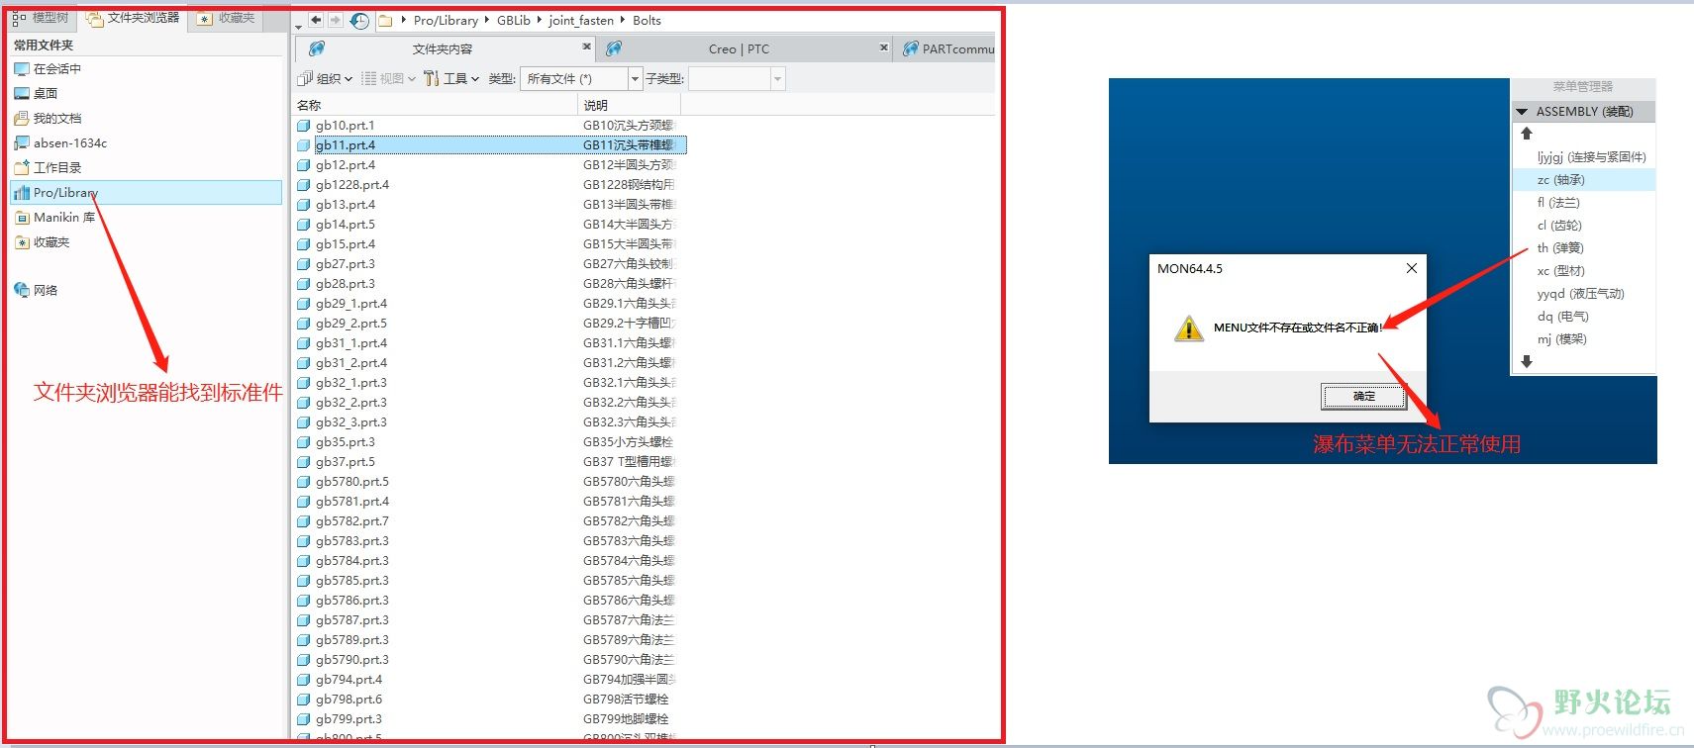Click part icon of gb28.prt.3
The height and width of the screenshot is (748, 1694).
pyautogui.click(x=304, y=284)
